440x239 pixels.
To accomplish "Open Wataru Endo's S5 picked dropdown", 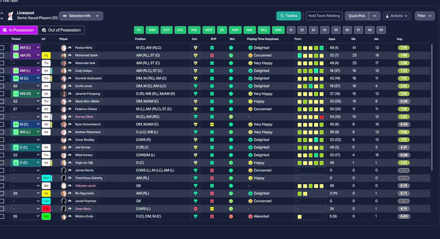I will (26, 216).
